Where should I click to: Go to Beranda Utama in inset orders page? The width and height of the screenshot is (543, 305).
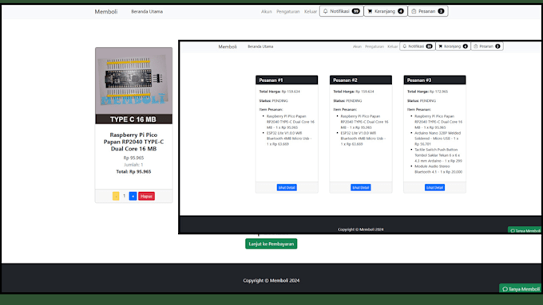pyautogui.click(x=260, y=46)
